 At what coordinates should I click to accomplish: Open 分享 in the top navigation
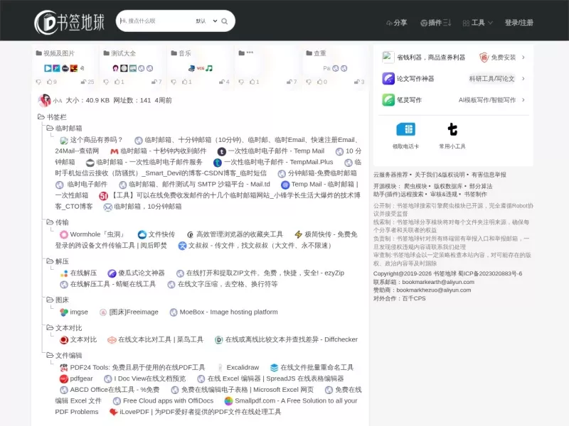tap(396, 23)
